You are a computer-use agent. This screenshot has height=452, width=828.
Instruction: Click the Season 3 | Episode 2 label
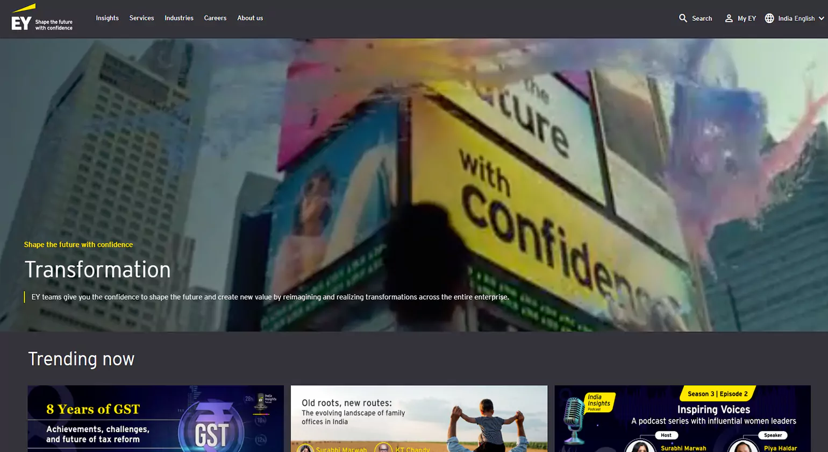click(717, 394)
